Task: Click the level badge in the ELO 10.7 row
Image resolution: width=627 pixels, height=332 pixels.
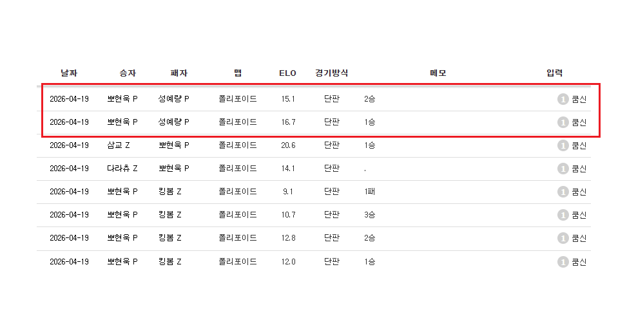Action: [x=563, y=215]
